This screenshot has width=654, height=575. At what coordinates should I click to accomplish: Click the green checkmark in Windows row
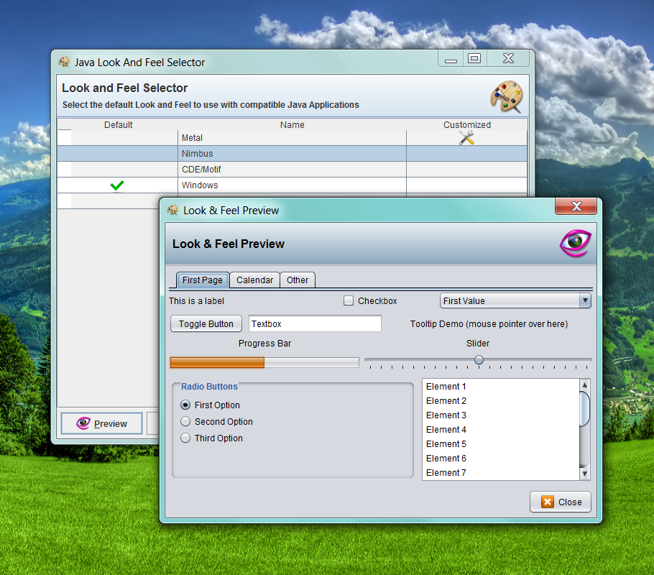click(117, 185)
